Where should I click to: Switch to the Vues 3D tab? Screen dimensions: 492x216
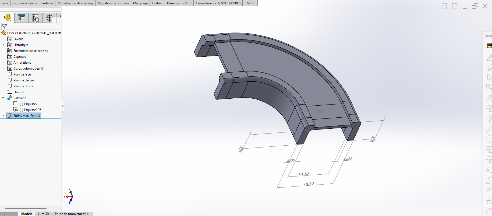click(43, 214)
